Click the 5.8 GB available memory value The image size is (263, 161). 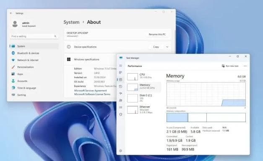click(x=195, y=132)
